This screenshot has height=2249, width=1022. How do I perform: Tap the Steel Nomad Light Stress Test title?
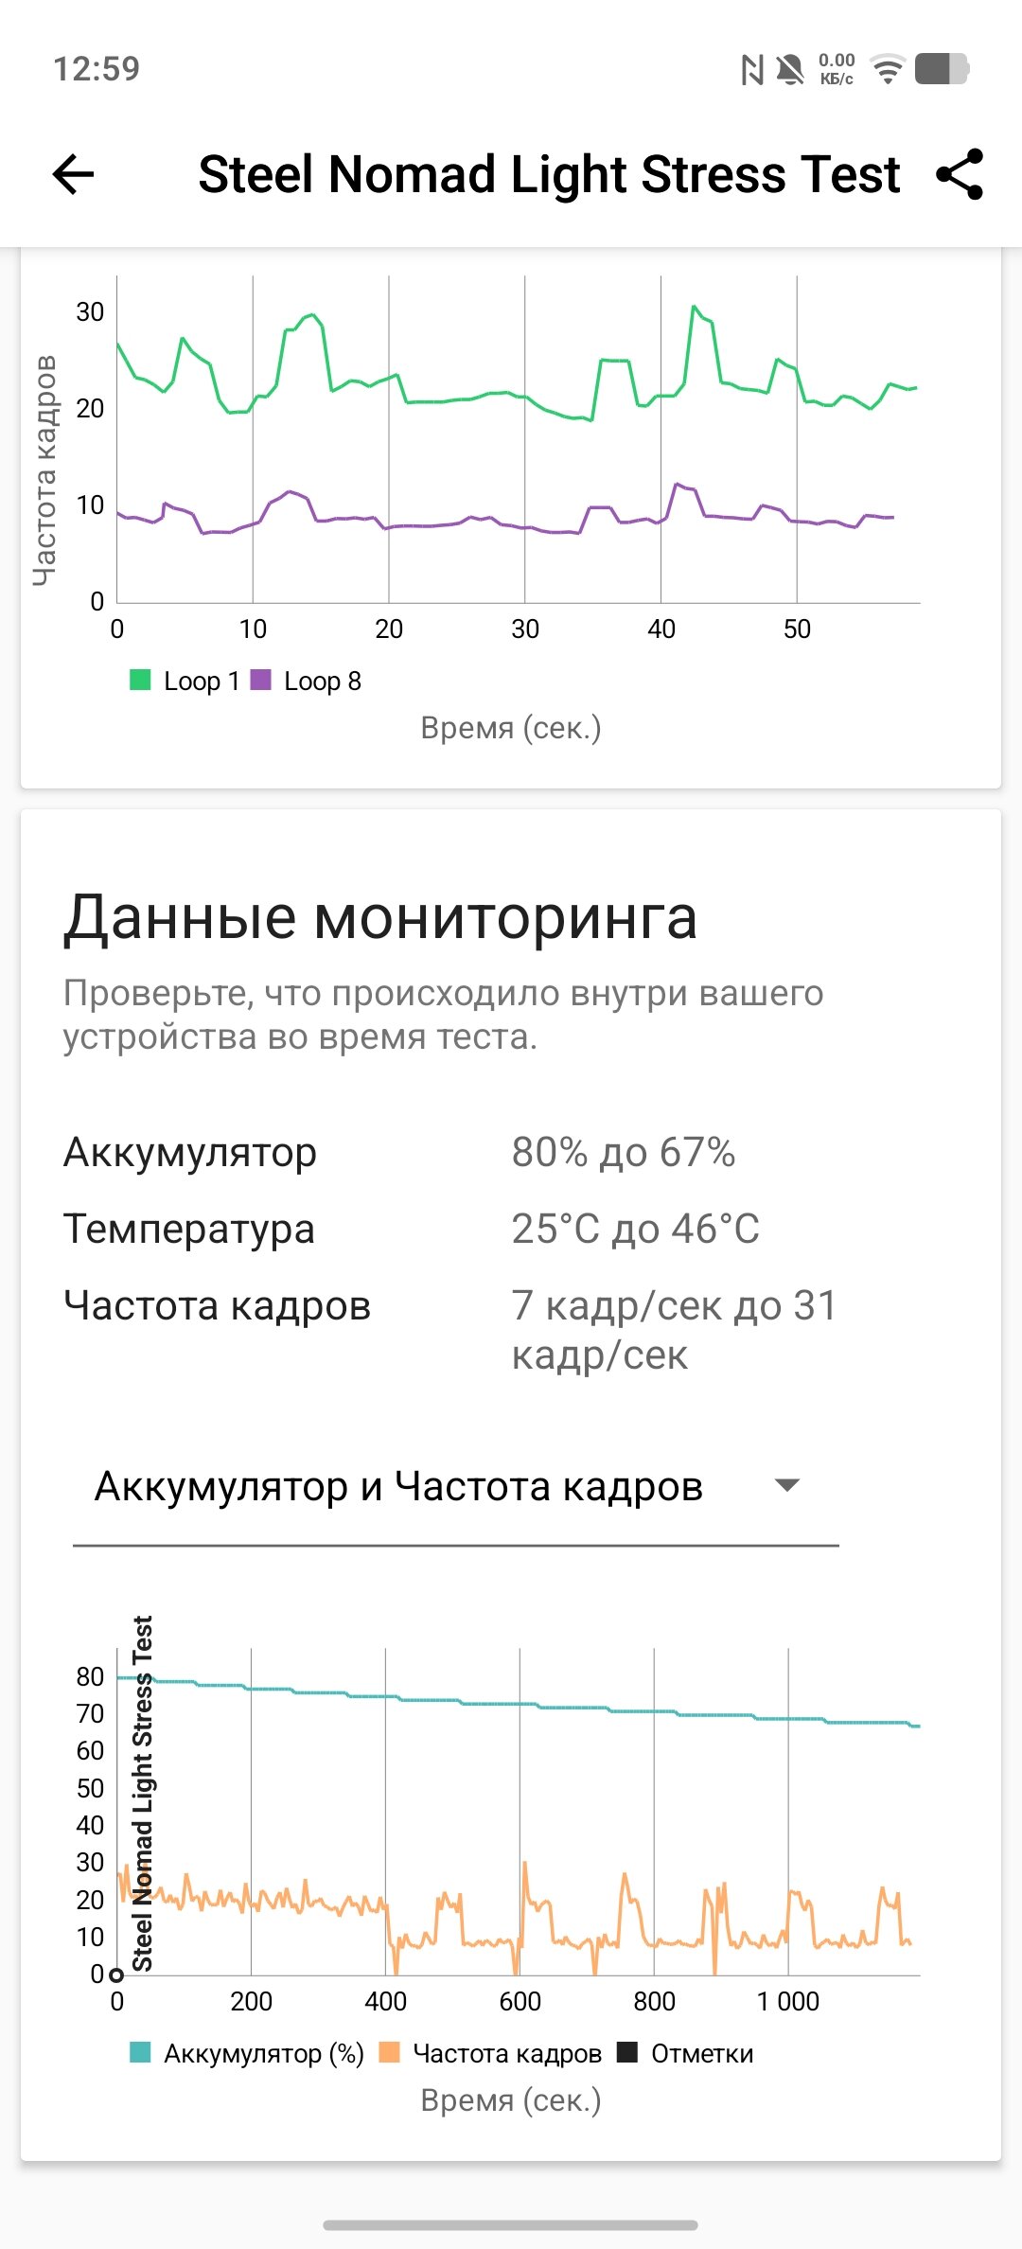[549, 174]
